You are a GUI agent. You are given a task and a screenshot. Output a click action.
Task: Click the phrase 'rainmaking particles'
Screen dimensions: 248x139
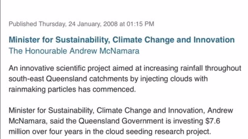tap(42, 89)
